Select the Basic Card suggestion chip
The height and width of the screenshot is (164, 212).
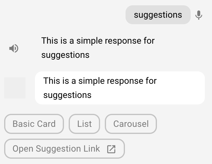pos(34,124)
